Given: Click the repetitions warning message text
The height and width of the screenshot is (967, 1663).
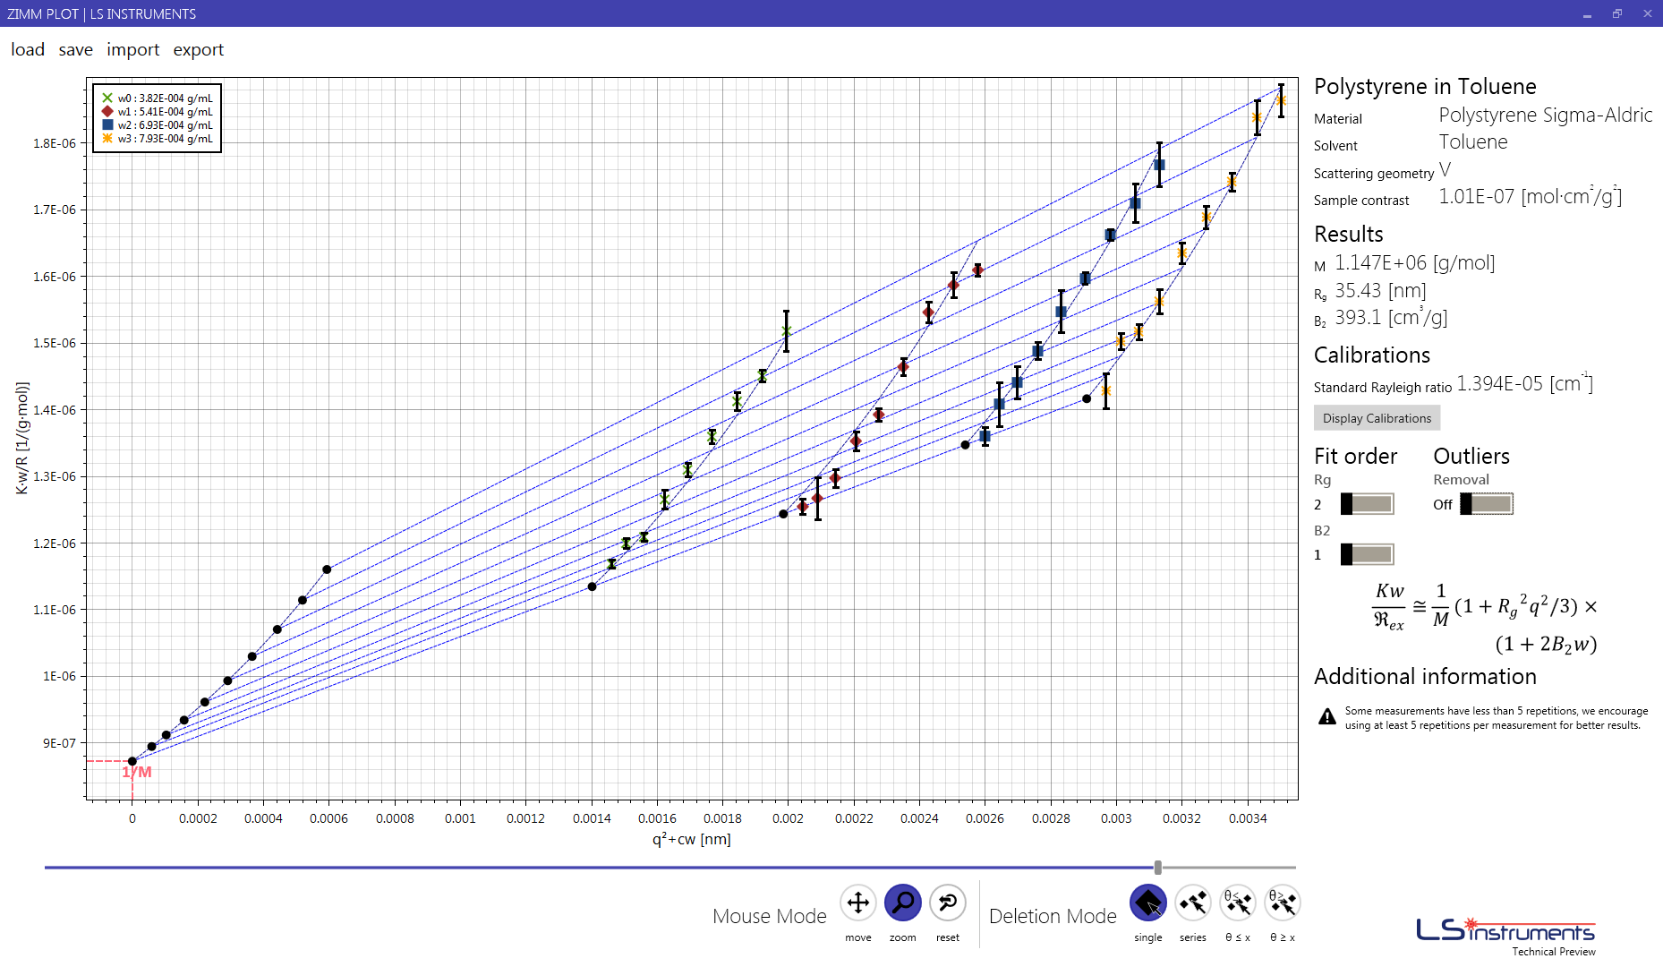Looking at the screenshot, I should [1496, 718].
